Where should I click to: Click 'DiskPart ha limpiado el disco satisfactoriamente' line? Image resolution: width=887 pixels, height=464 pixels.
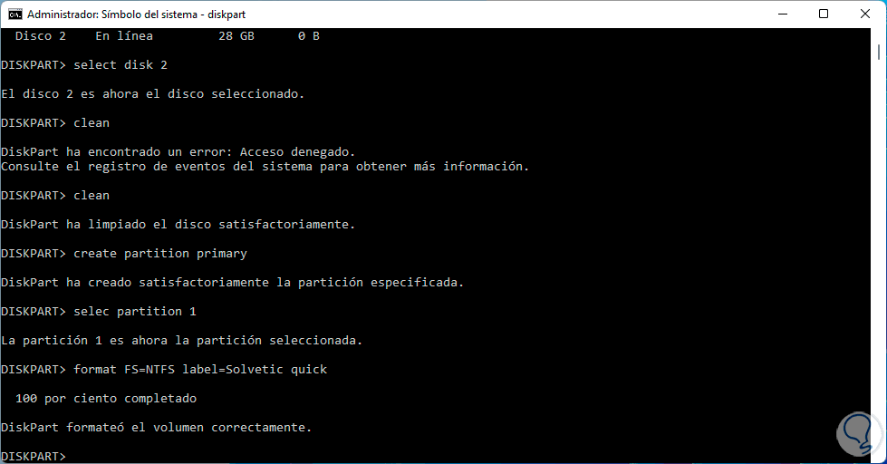tap(178, 225)
